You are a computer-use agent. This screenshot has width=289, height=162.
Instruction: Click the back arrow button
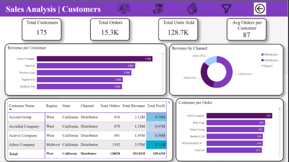(260, 8)
